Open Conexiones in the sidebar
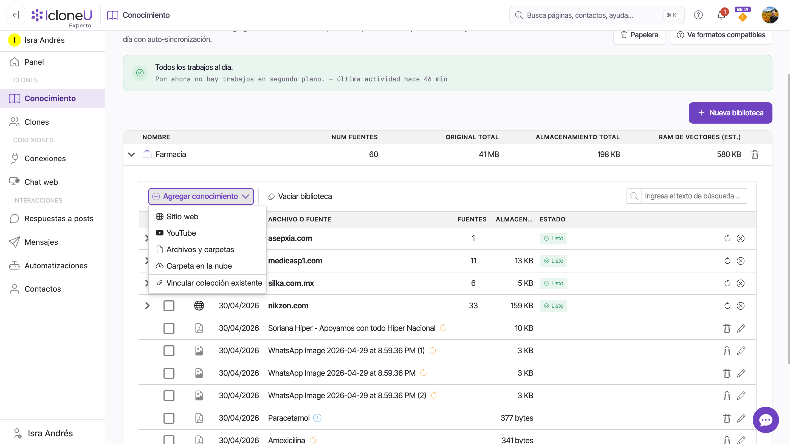This screenshot has width=790, height=444. (x=52, y=158)
